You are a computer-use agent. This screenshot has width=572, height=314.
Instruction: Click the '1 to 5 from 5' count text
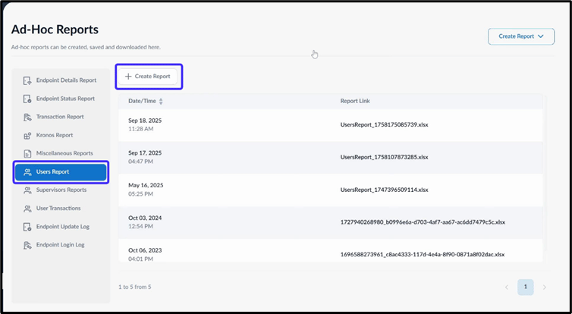tap(134, 287)
